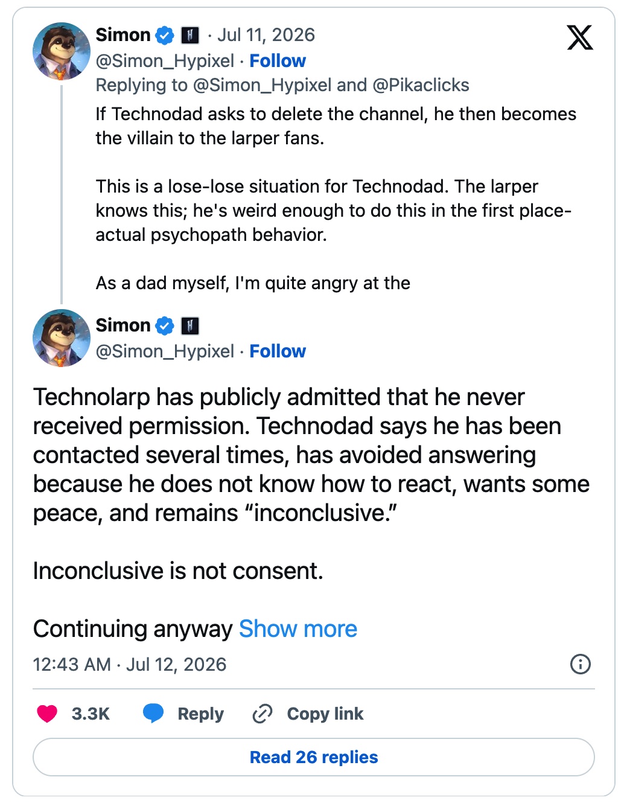
Task: Click the verified badge in the main tweet
Action: (x=165, y=326)
